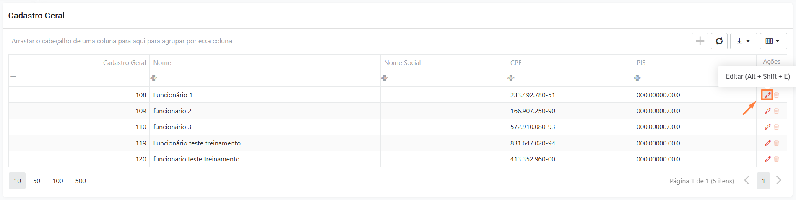
Task: Open the column chooser dropdown
Action: coord(773,41)
